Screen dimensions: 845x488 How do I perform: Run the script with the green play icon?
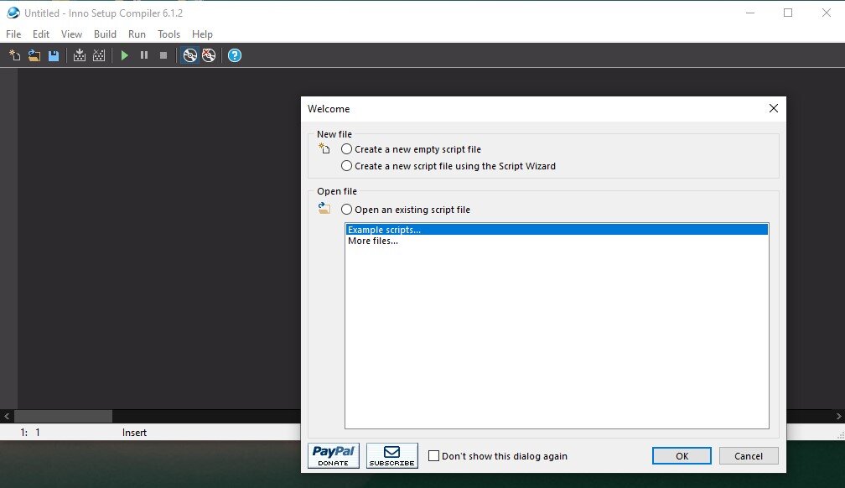124,55
